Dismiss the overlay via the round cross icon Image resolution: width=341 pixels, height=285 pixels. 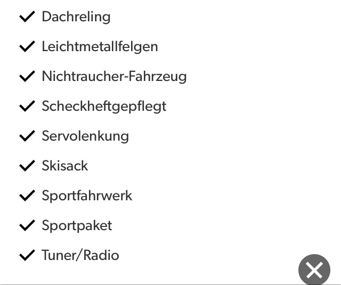(x=314, y=270)
